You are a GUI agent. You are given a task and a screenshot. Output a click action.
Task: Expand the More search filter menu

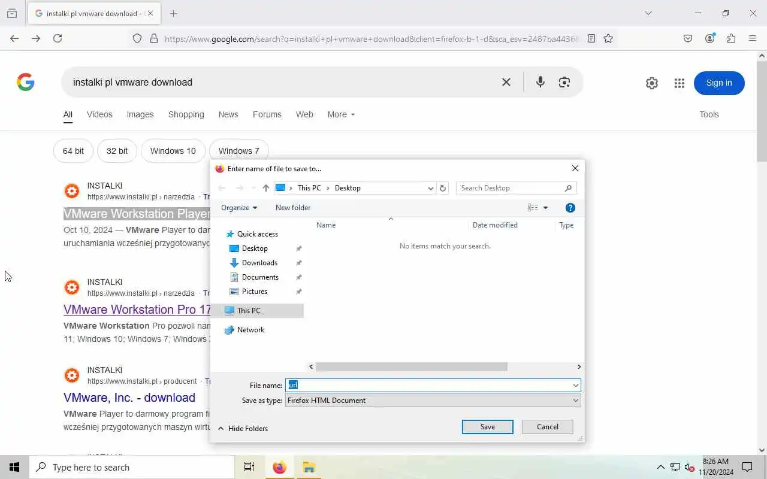[x=341, y=114]
